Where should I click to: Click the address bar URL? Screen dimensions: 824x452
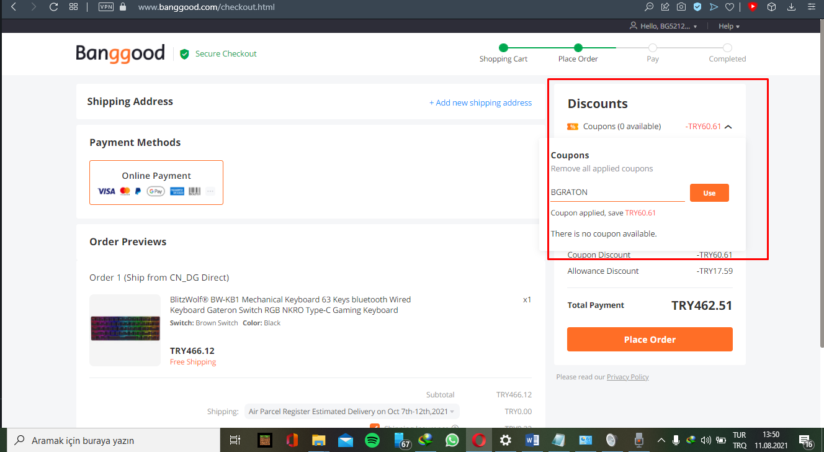(x=206, y=7)
